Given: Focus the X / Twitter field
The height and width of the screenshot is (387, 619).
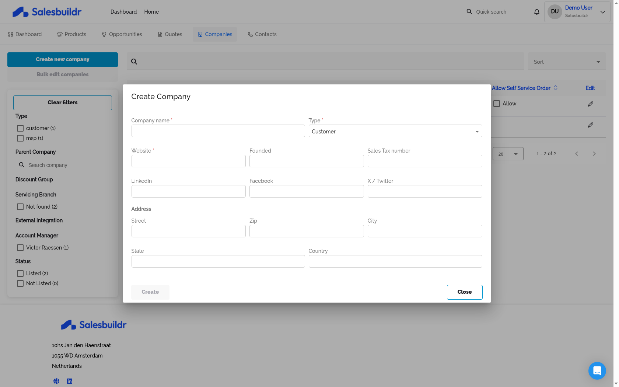Looking at the screenshot, I should point(425,191).
